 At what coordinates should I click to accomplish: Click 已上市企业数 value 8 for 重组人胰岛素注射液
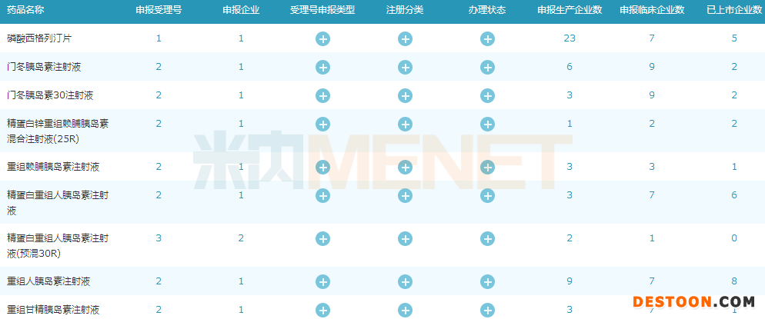pyautogui.click(x=734, y=281)
